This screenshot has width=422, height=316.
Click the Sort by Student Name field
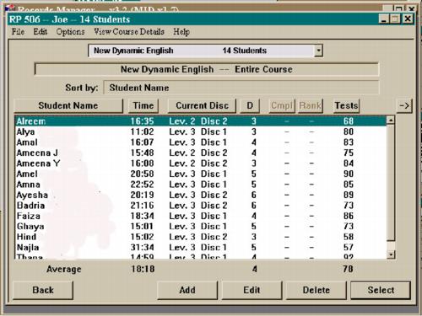241,88
